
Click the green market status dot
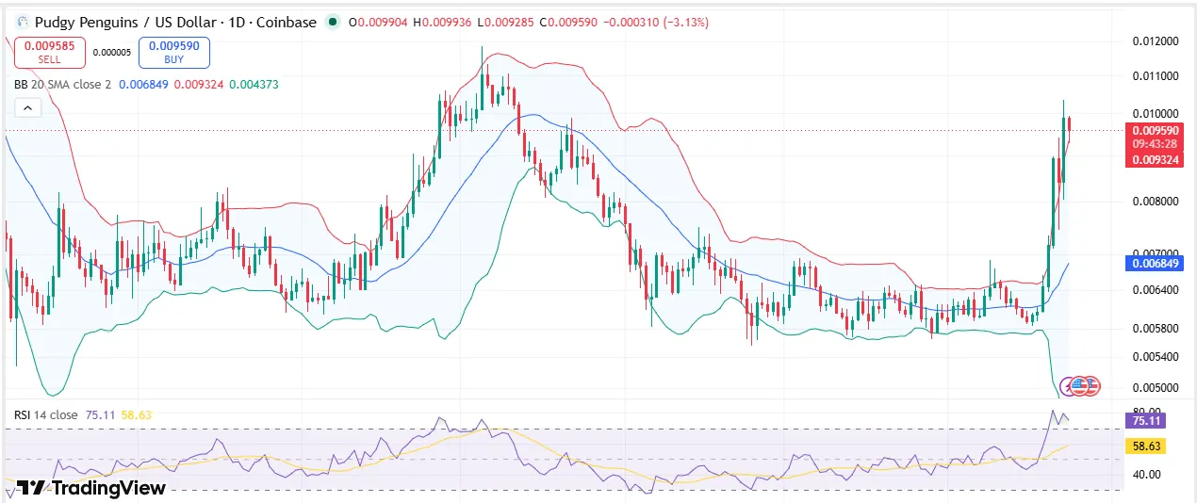pos(333,22)
